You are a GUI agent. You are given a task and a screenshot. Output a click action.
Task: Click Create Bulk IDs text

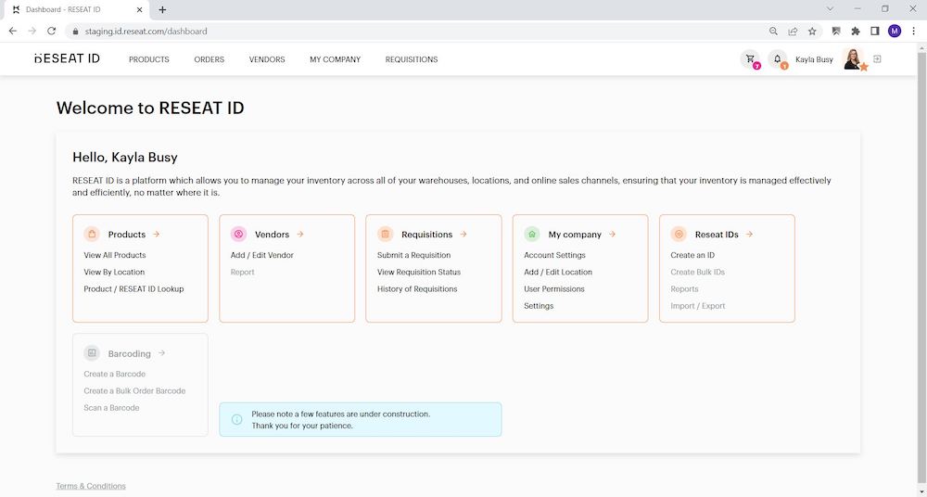(698, 273)
